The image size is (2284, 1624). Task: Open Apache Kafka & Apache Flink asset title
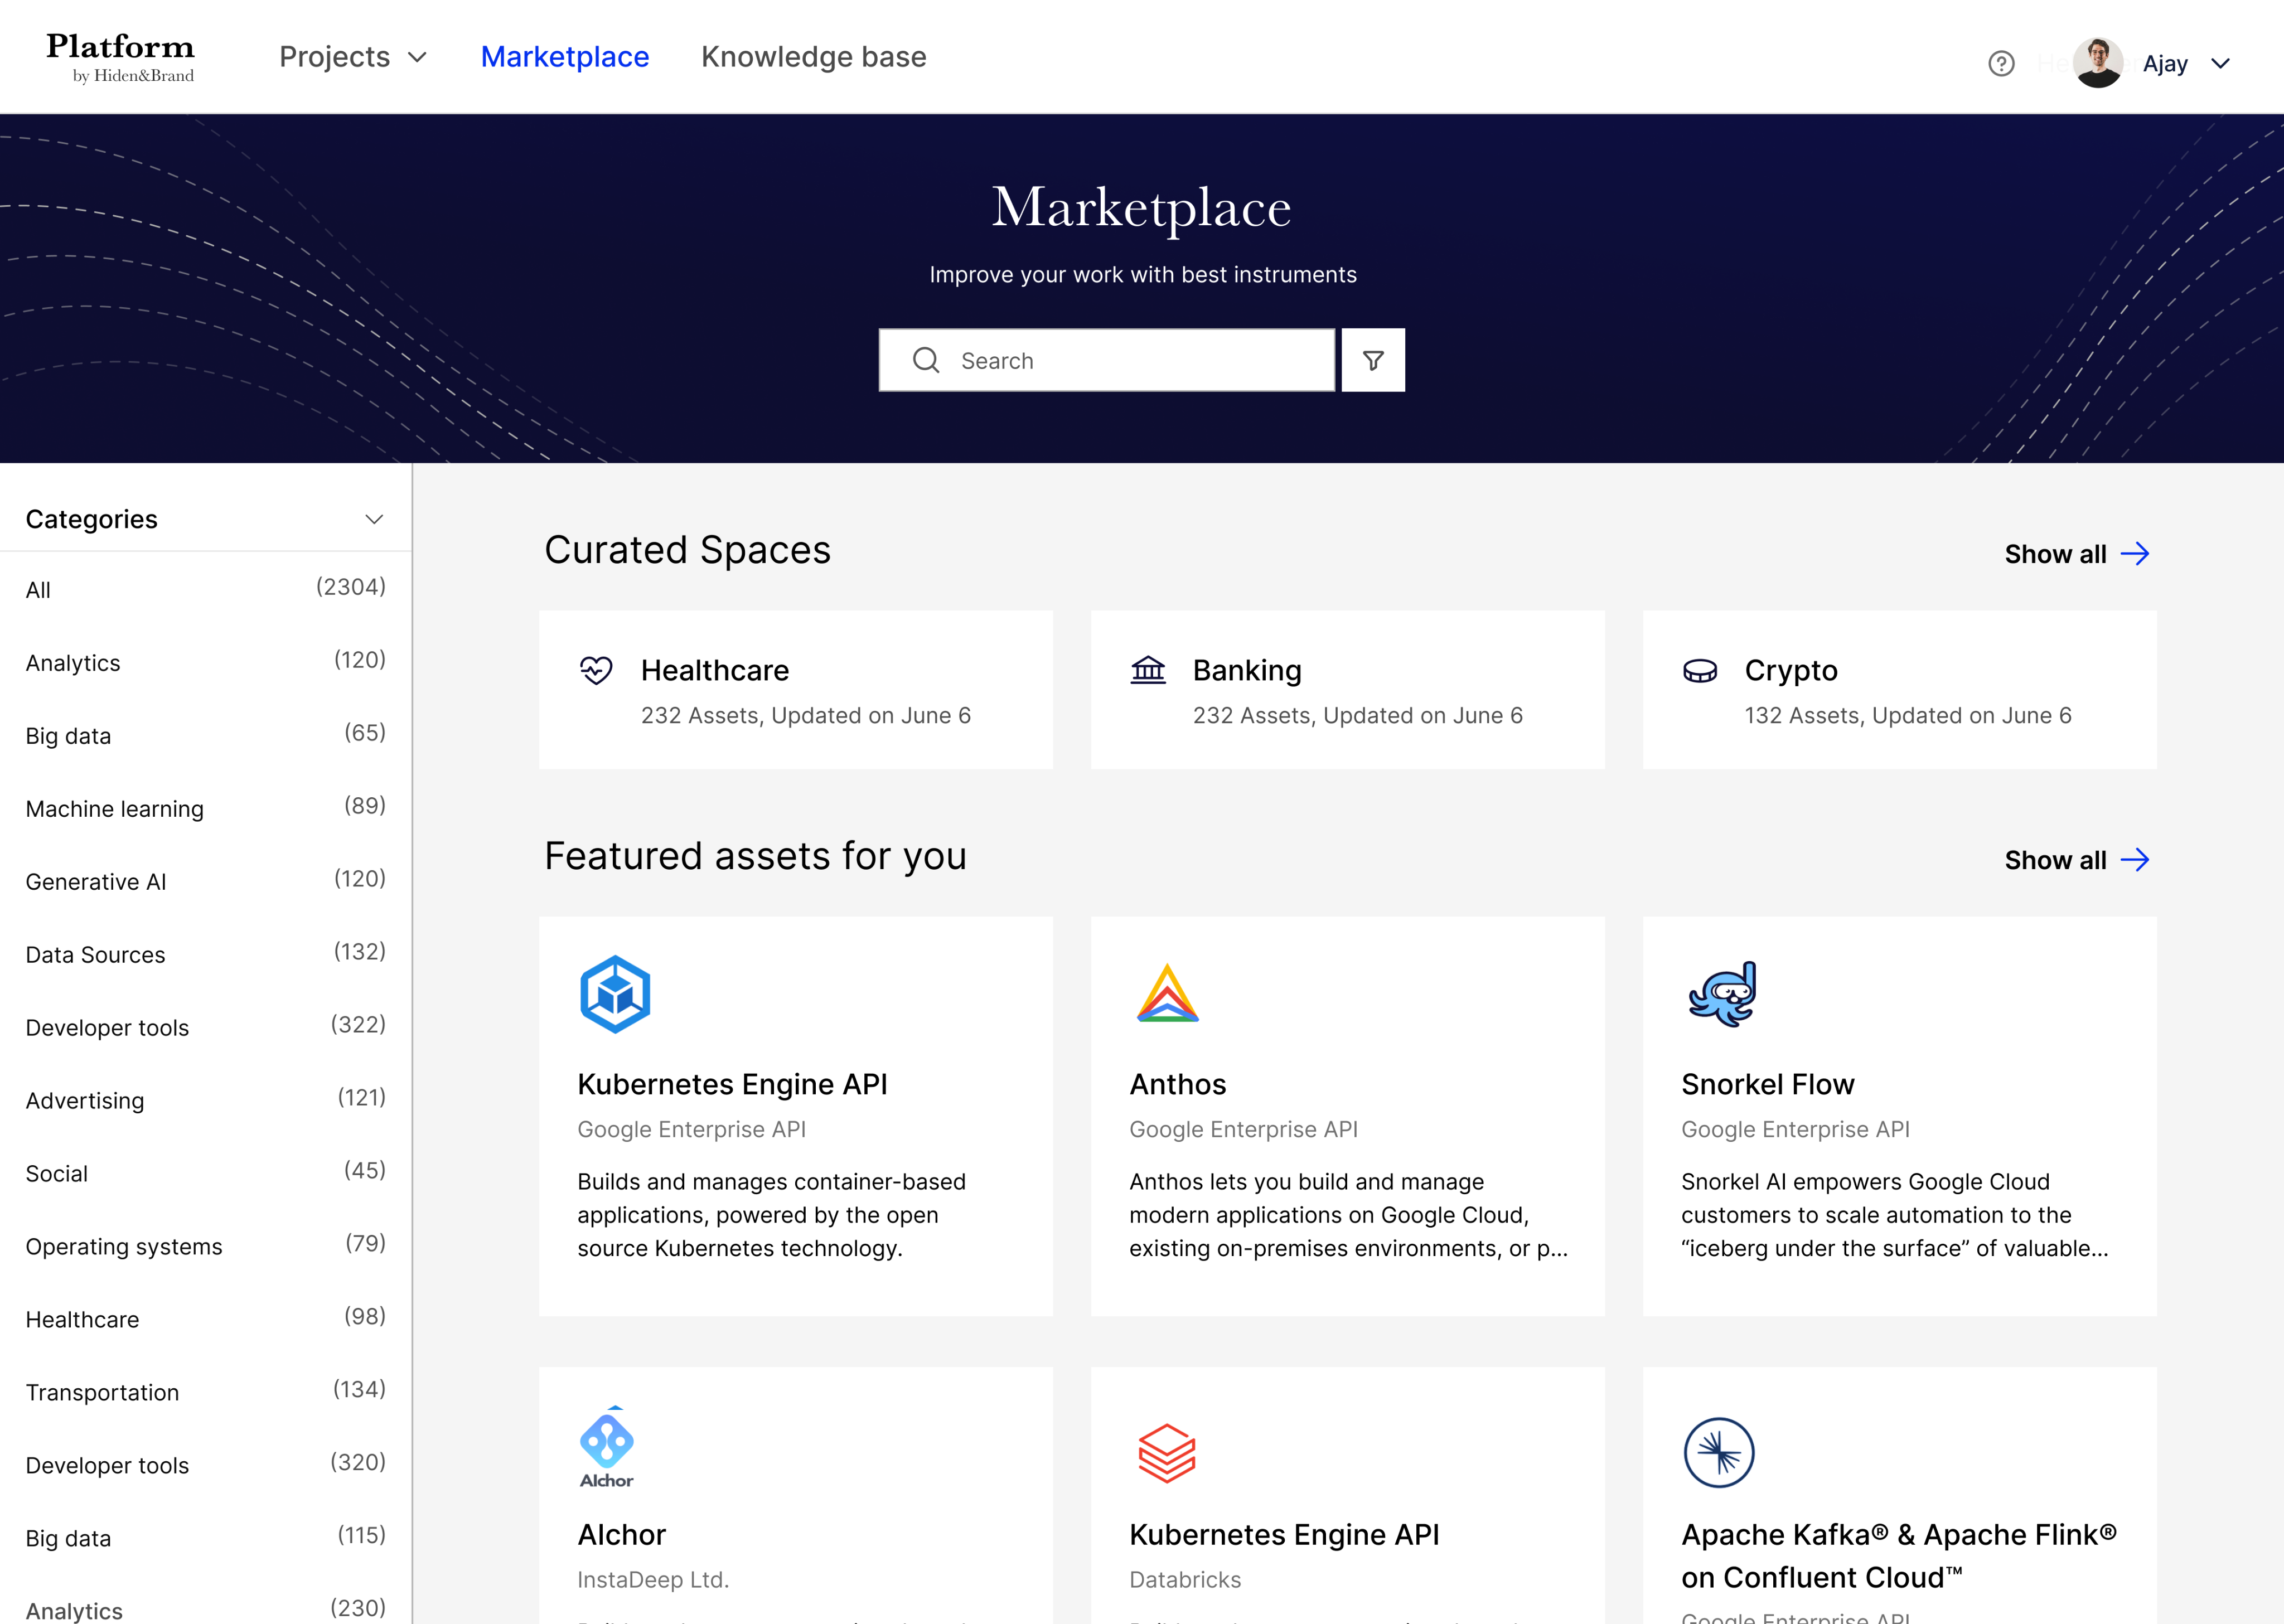1899,1556
